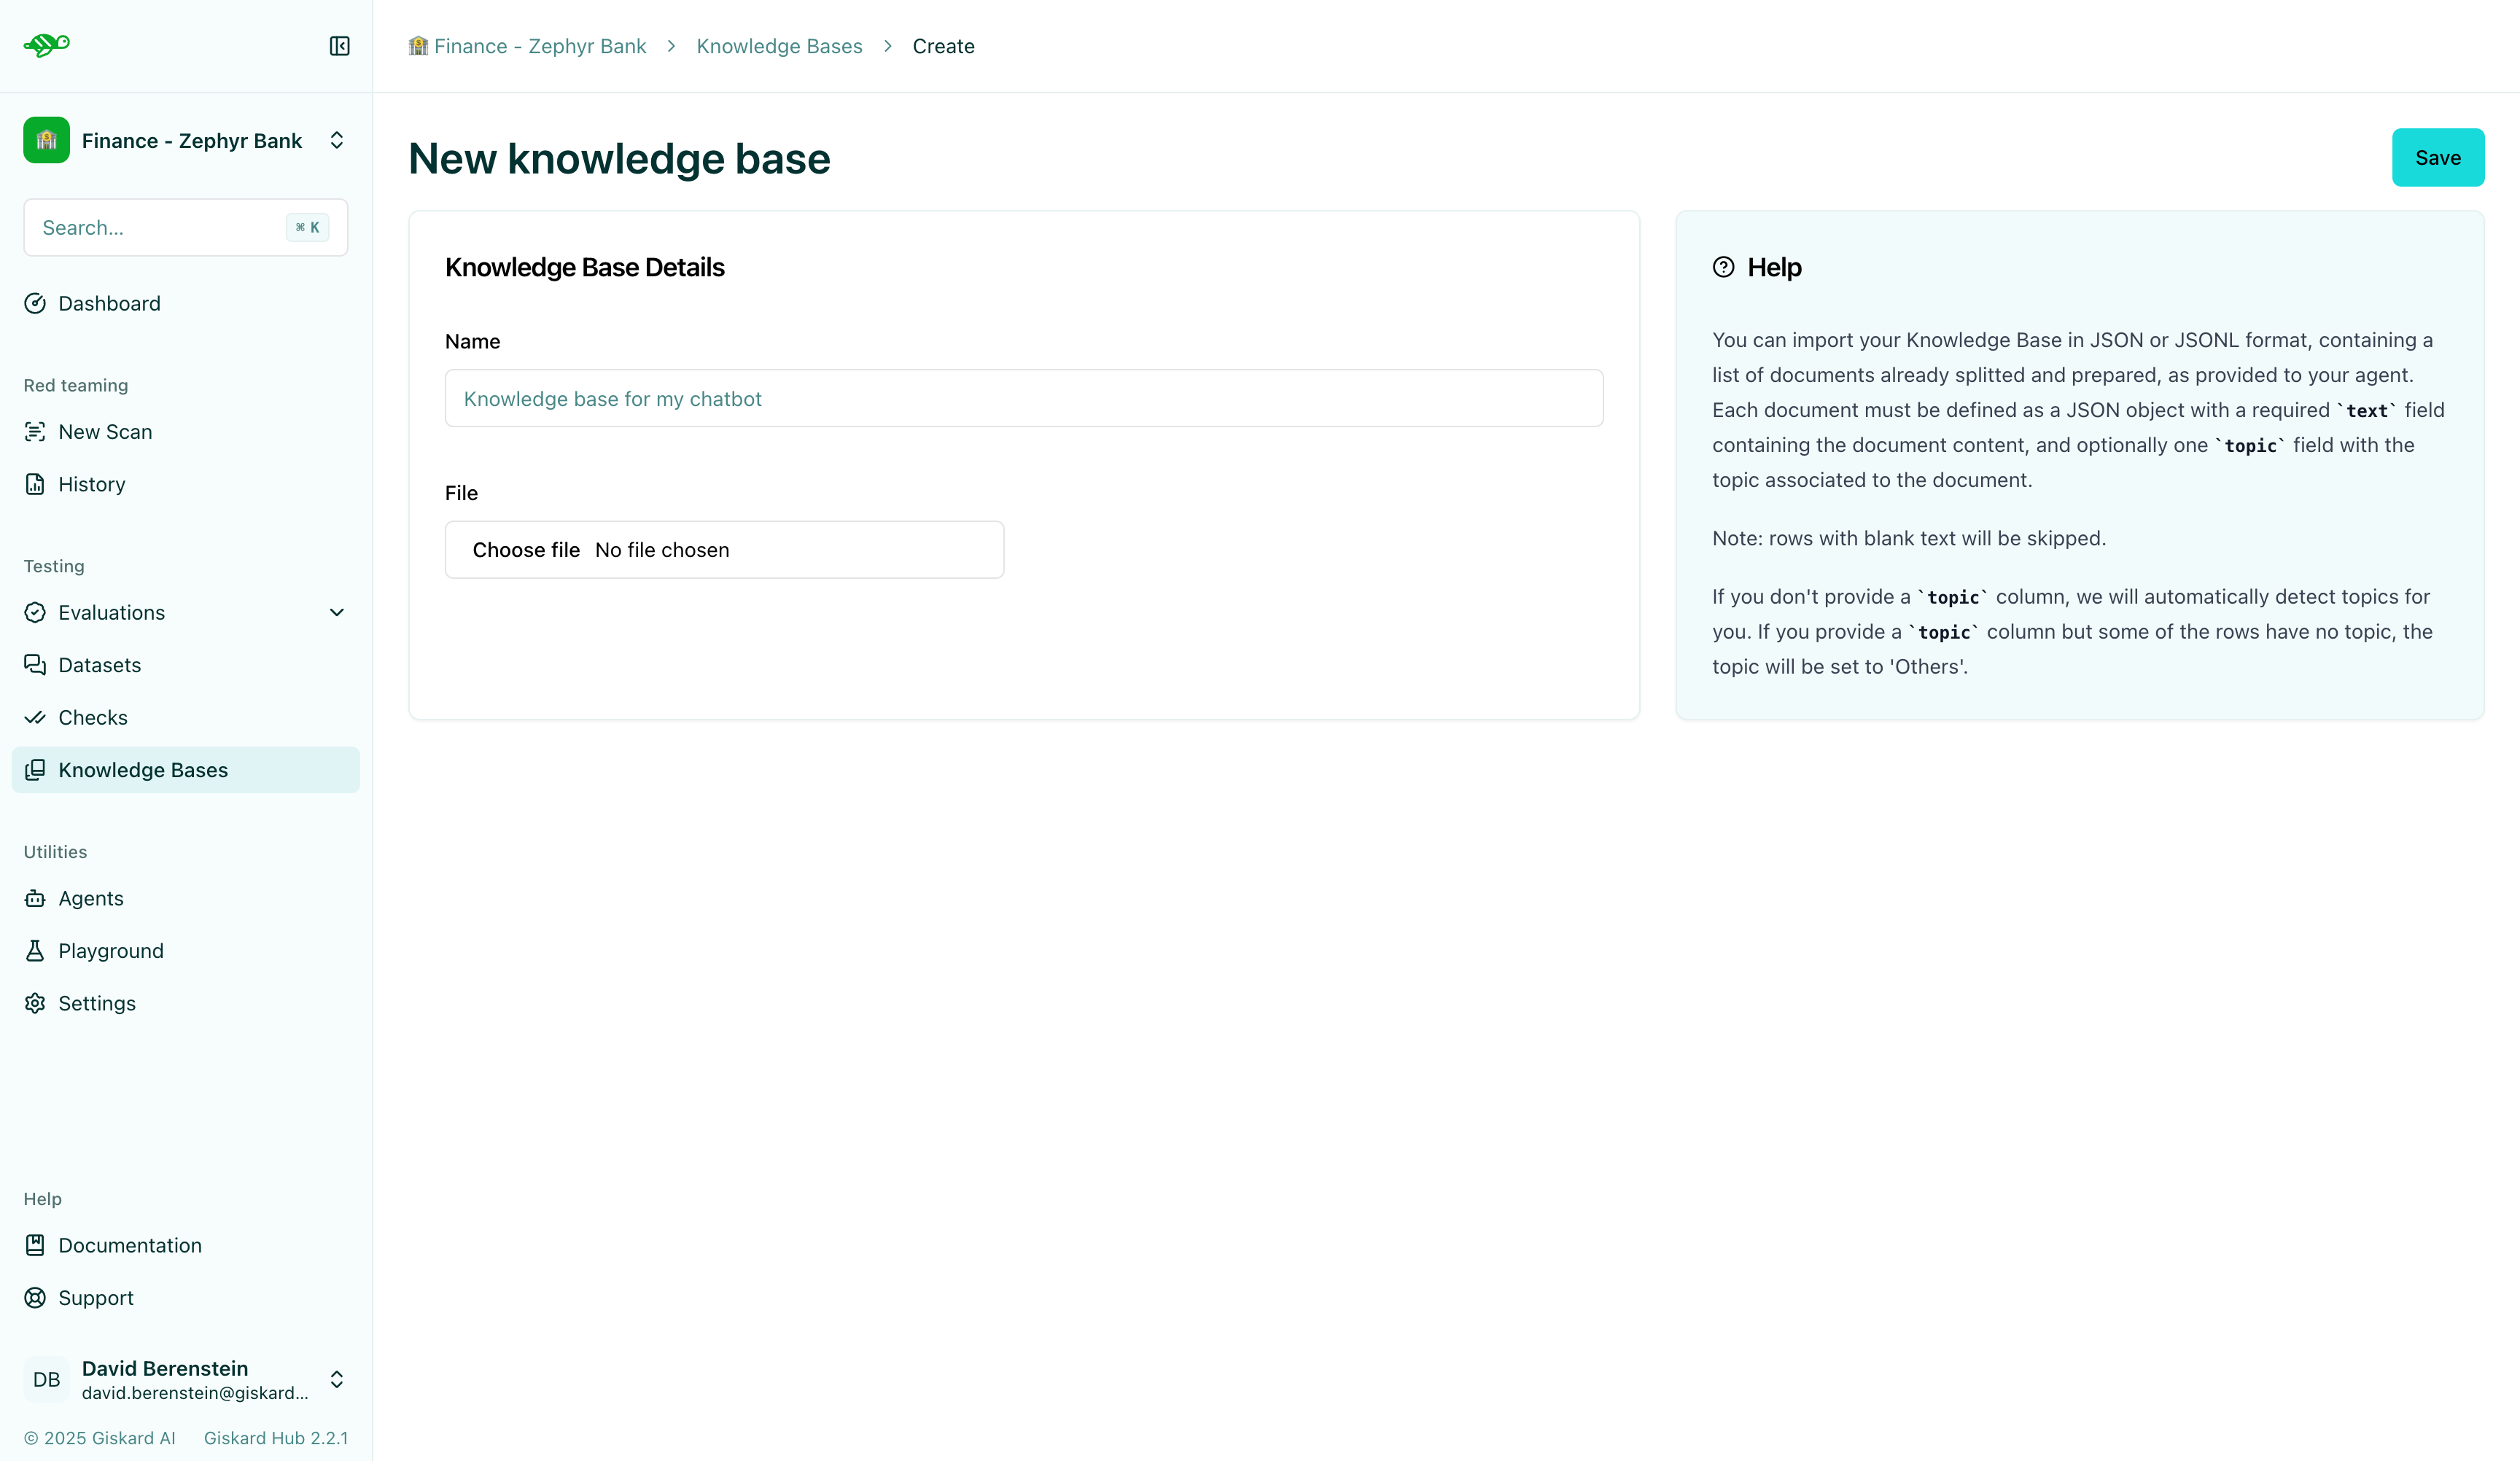Open the David Berenstein account menu
2520x1461 pixels.
tap(337, 1379)
